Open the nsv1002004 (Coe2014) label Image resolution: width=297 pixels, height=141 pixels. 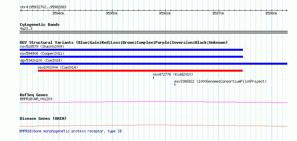pos(58,67)
